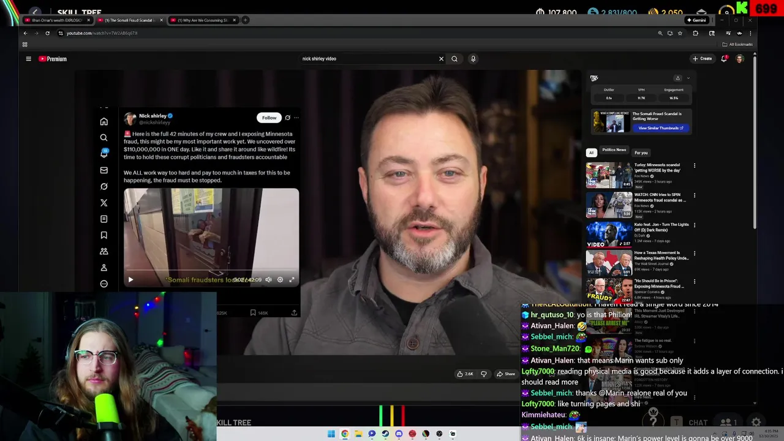Select the For you filter chip

pos(641,153)
